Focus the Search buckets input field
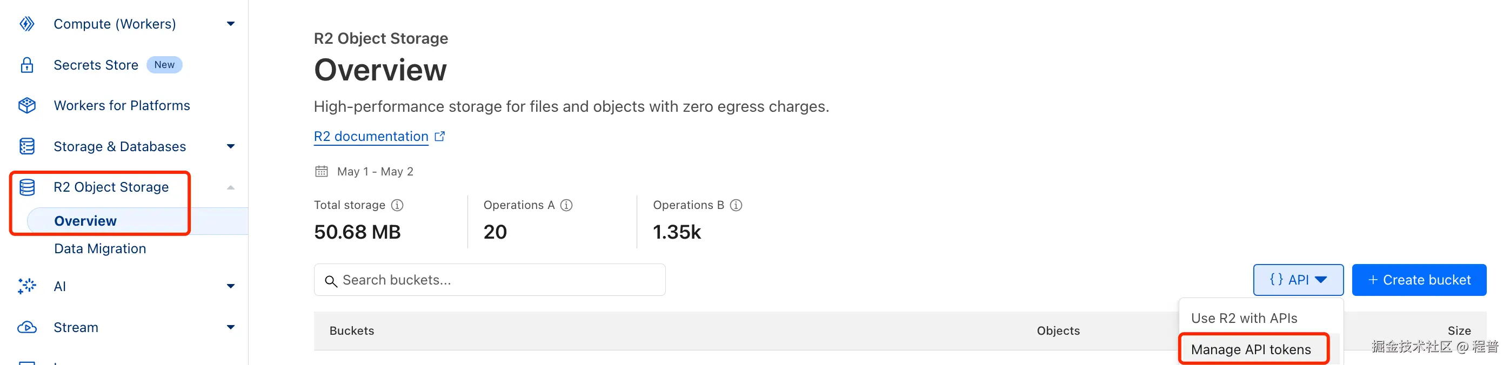 pyautogui.click(x=498, y=281)
